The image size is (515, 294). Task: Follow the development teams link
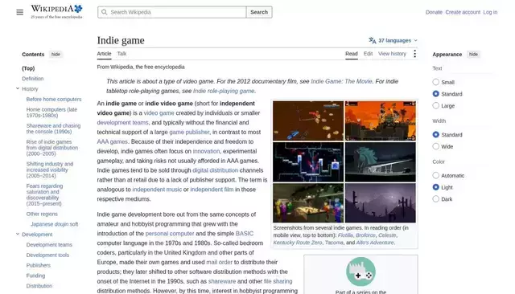coord(122,122)
